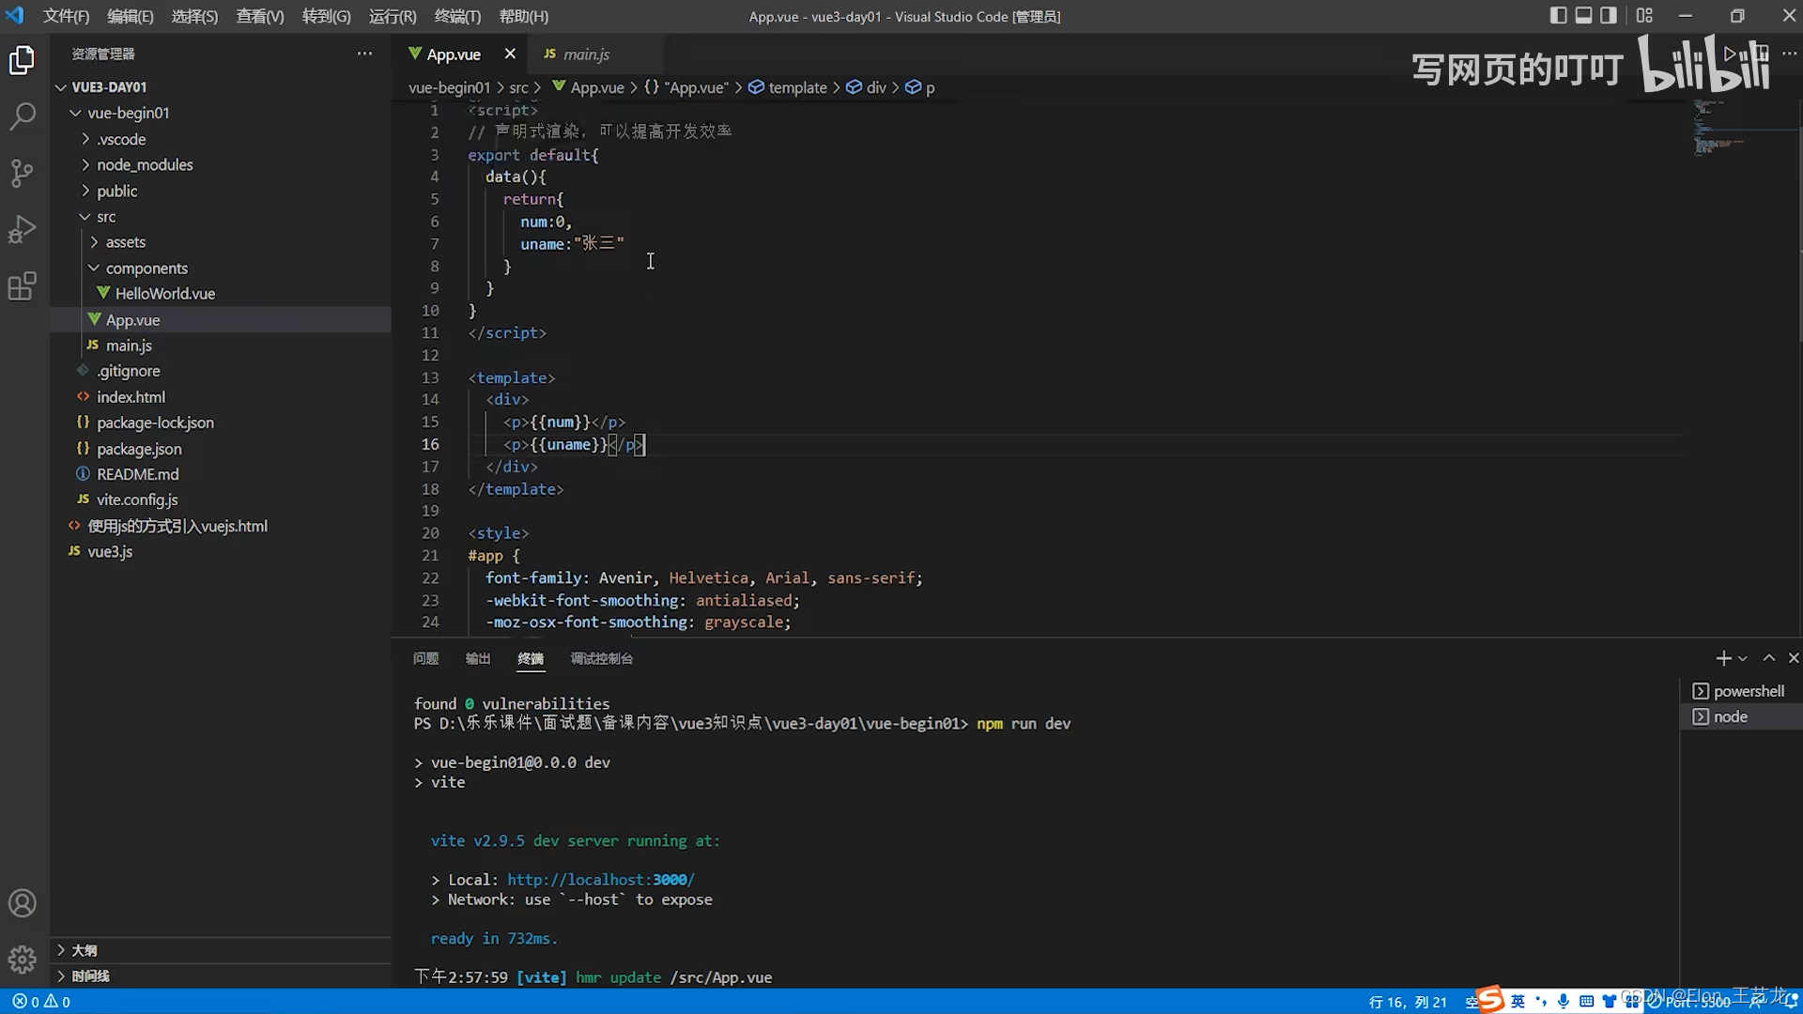Screen dimensions: 1803x1014
Task: Click vue-begin01 in the breadcrumb path
Action: point(449,87)
